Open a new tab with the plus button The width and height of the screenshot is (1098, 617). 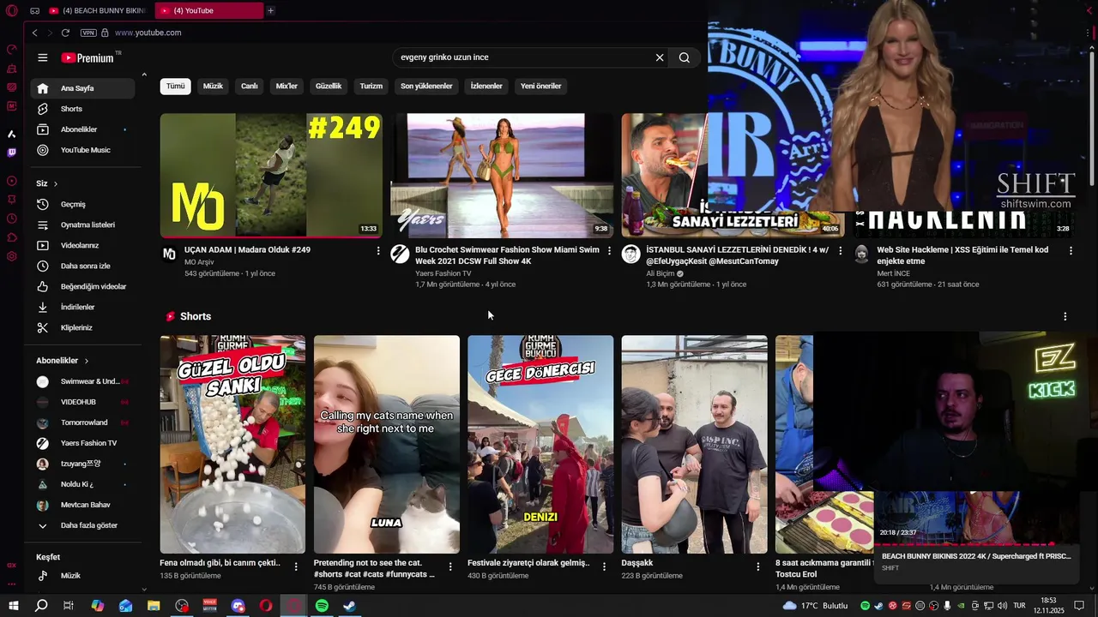tap(270, 10)
